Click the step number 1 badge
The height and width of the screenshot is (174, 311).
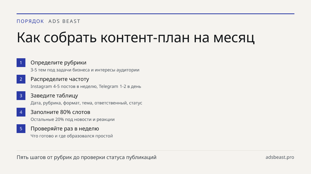(21, 63)
